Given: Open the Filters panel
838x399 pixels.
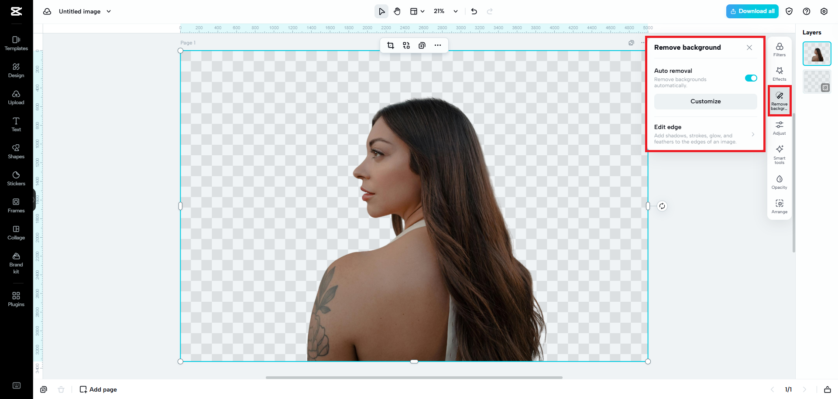Looking at the screenshot, I should [x=780, y=49].
